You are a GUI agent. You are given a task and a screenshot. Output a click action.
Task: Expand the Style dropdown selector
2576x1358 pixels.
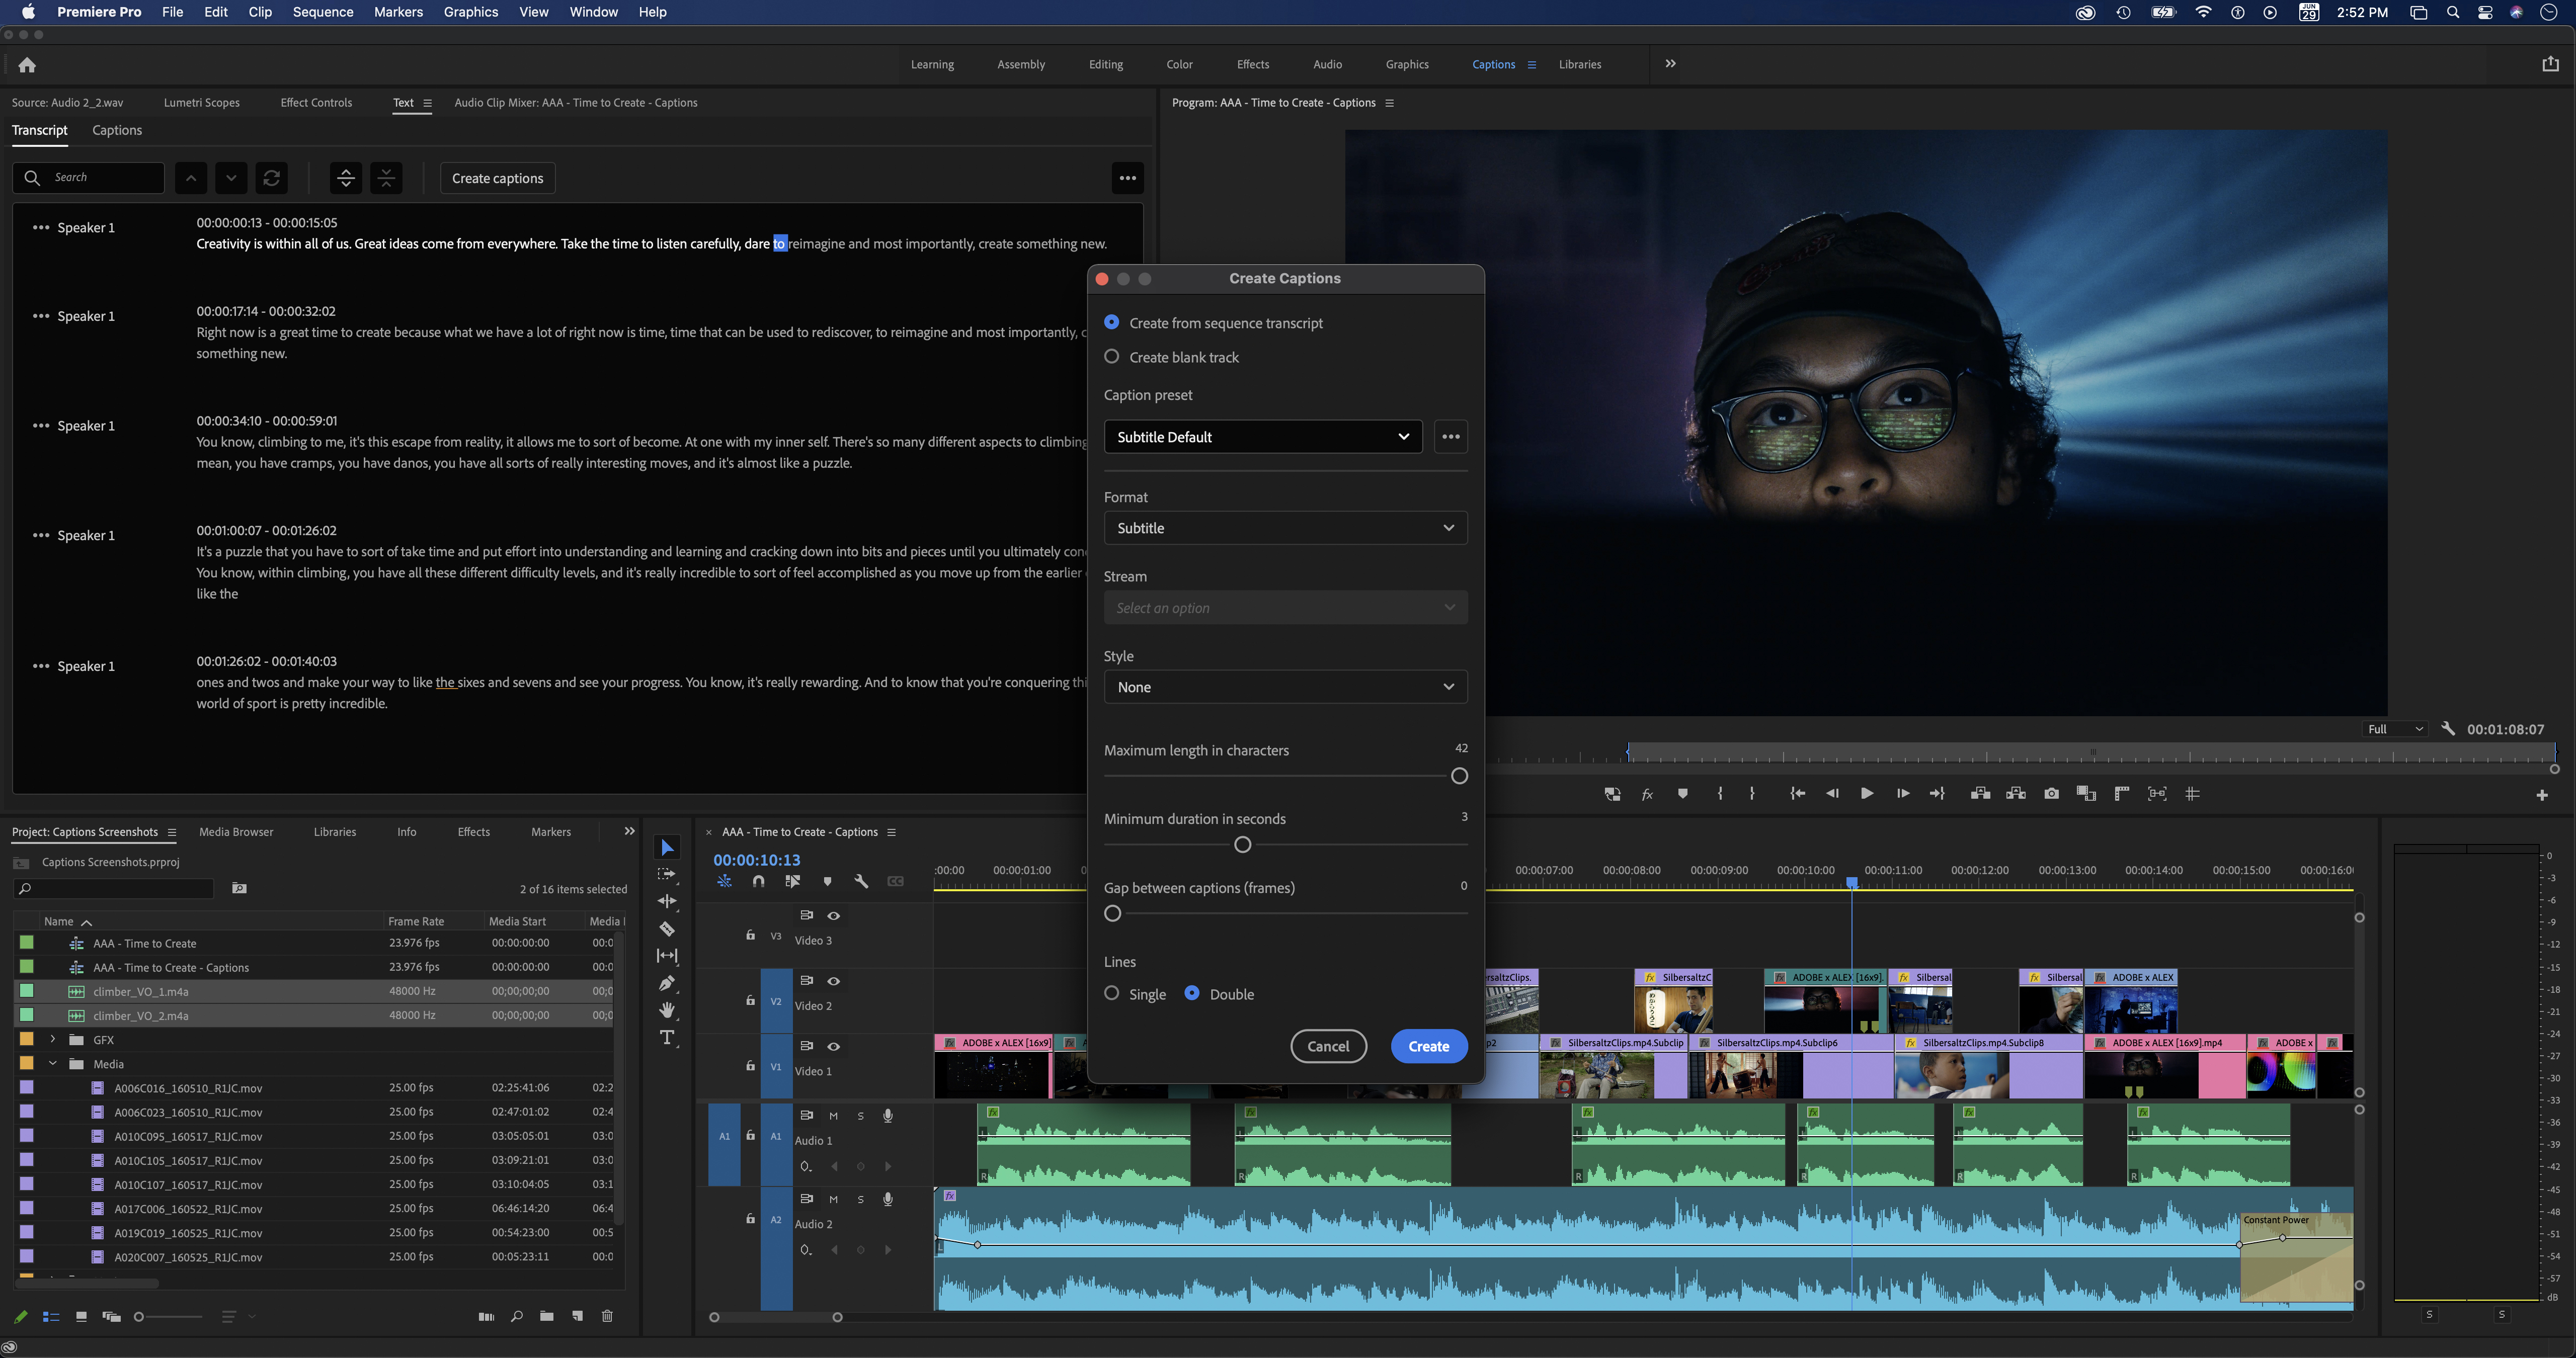[x=1284, y=687]
